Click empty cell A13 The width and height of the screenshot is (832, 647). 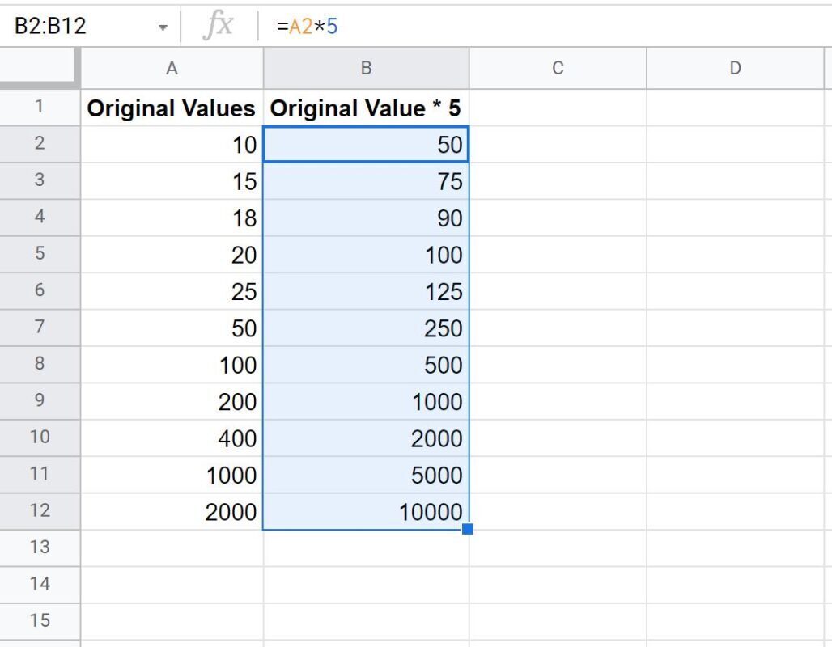click(172, 548)
